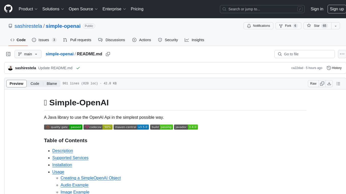Download the raw README file
346x194 pixels.
pos(329,84)
